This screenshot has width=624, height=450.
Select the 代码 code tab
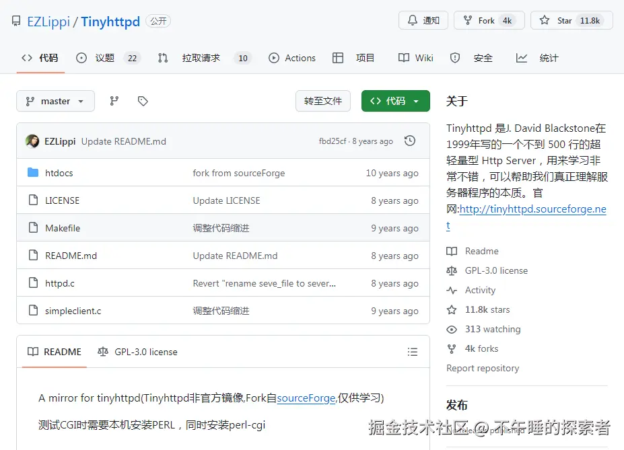click(x=40, y=58)
